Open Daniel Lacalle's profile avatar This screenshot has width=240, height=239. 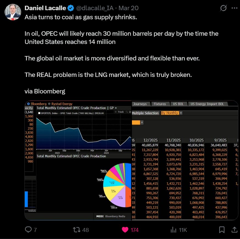pyautogui.click(x=13, y=12)
